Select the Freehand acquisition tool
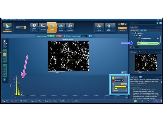 pos(5,60)
